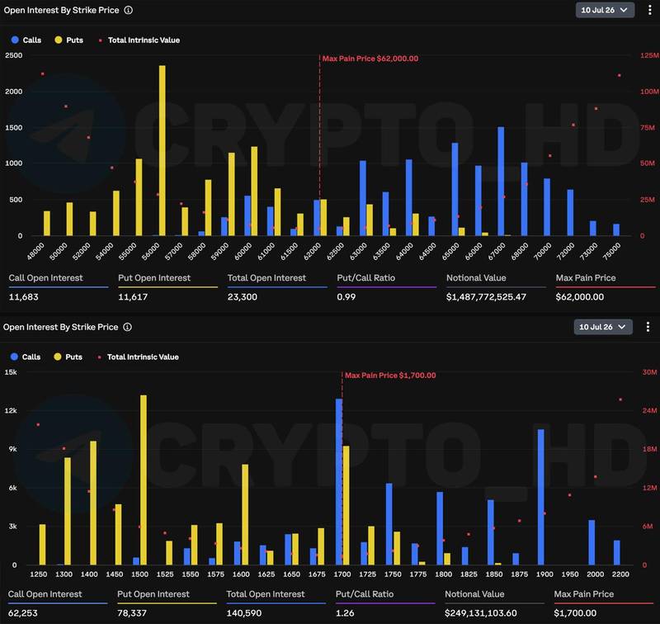The image size is (660, 624).
Task: Click the 30M right axis label
Action: click(649, 371)
